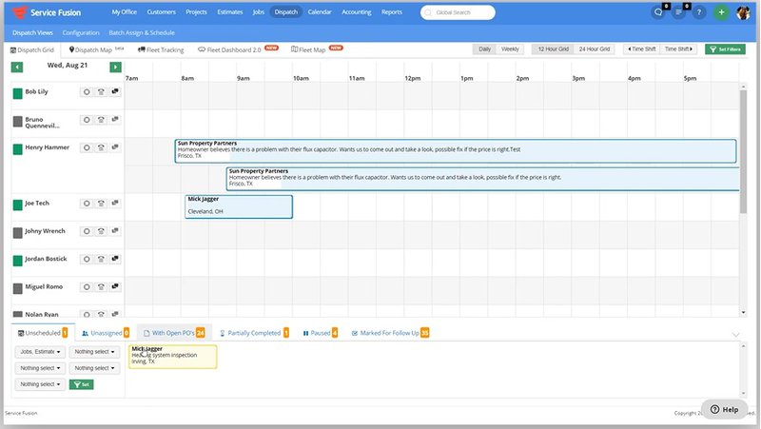This screenshot has height=429, width=761.
Task: Show the Paused jobs tab
Action: click(320, 333)
